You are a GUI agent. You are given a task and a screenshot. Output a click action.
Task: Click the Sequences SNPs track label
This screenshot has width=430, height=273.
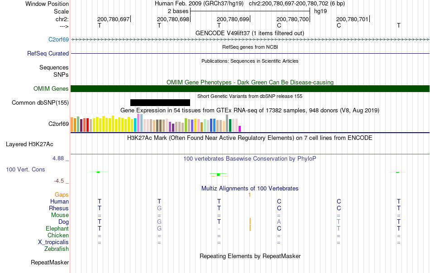54,71
